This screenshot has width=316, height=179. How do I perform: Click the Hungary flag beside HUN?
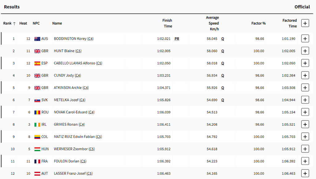point(37,149)
